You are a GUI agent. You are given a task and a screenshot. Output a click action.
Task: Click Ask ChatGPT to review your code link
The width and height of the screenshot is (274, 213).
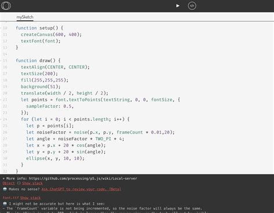(x=81, y=189)
